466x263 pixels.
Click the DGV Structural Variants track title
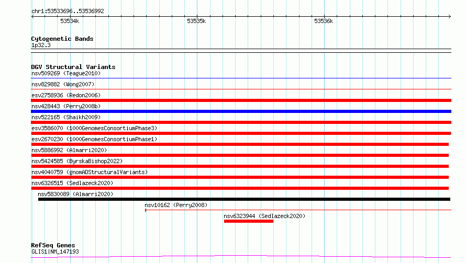click(73, 67)
